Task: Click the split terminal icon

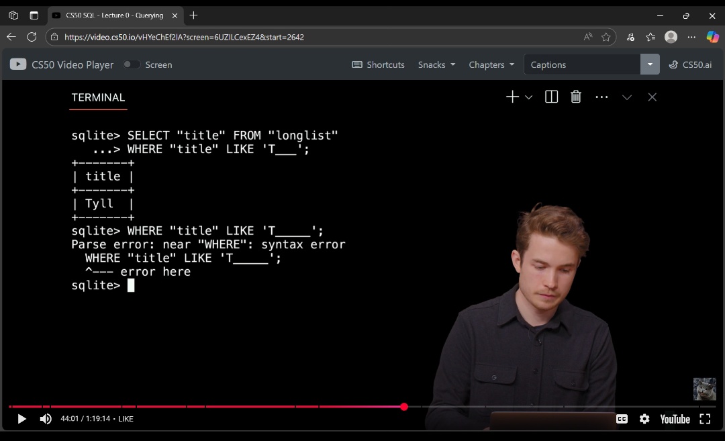Action: pyautogui.click(x=551, y=97)
